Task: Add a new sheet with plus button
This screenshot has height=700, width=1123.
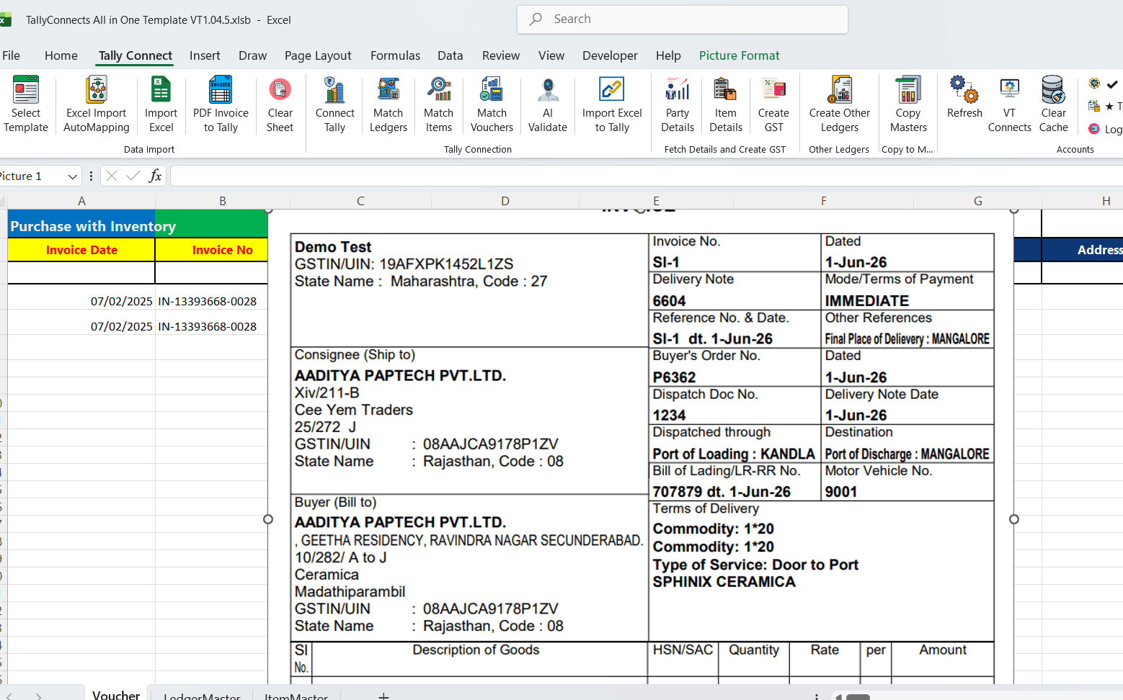Action: coord(383,696)
